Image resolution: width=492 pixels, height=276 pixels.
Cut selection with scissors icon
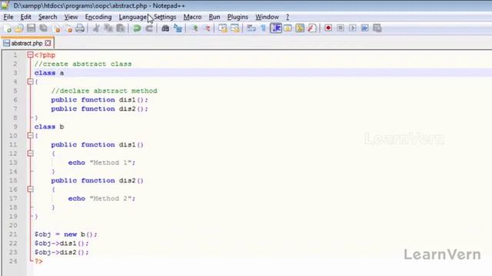96,28
